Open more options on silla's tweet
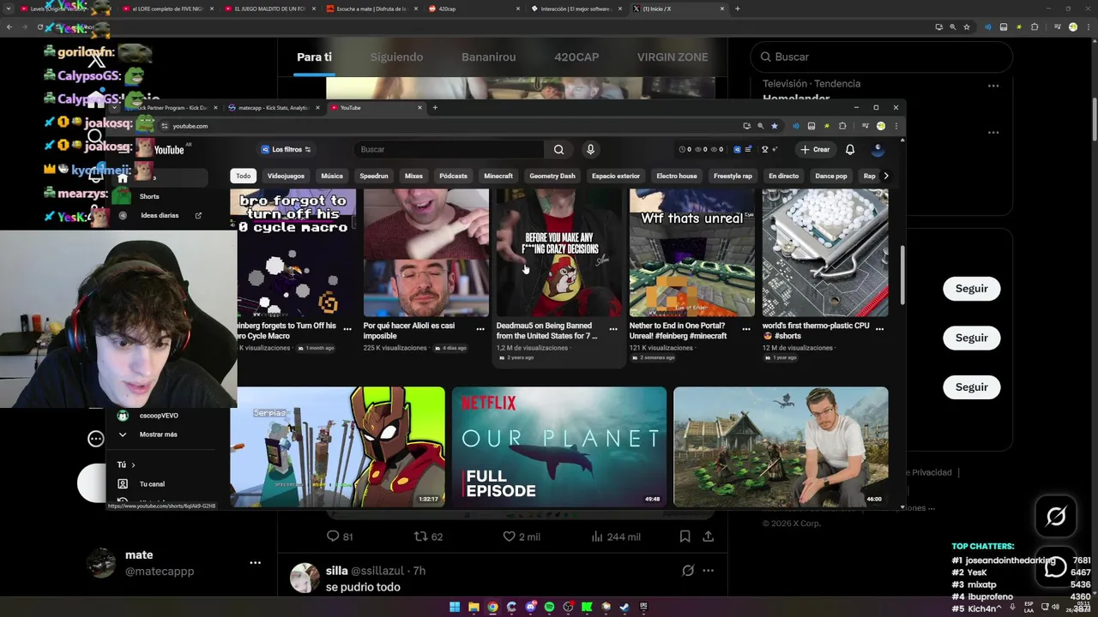Screen dimensions: 1098x617 click(x=708, y=571)
